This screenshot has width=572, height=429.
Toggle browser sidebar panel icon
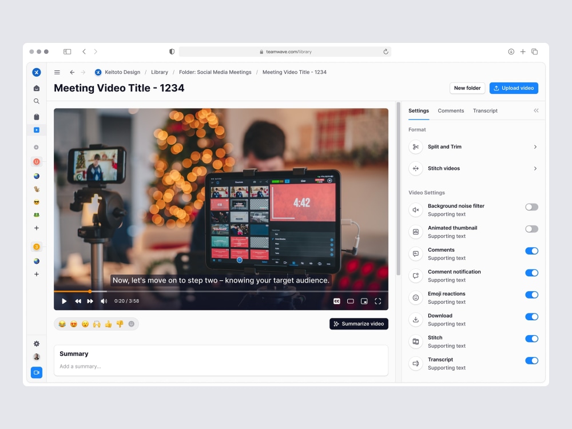pos(67,51)
